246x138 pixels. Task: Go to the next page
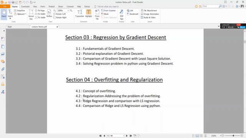click(x=127, y=136)
